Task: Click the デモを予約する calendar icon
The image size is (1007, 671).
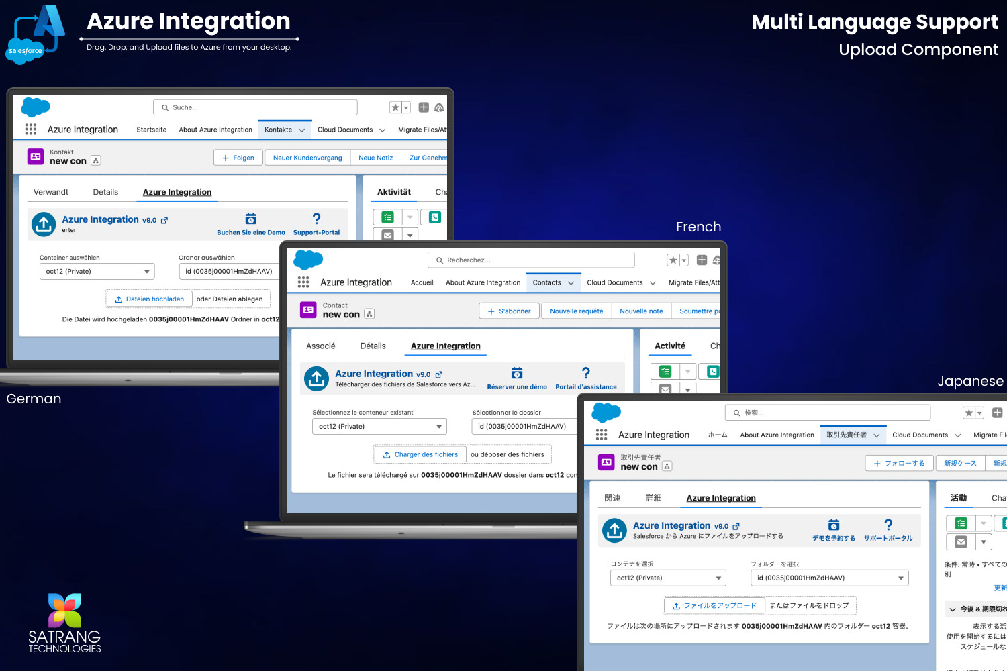Action: pos(833,525)
